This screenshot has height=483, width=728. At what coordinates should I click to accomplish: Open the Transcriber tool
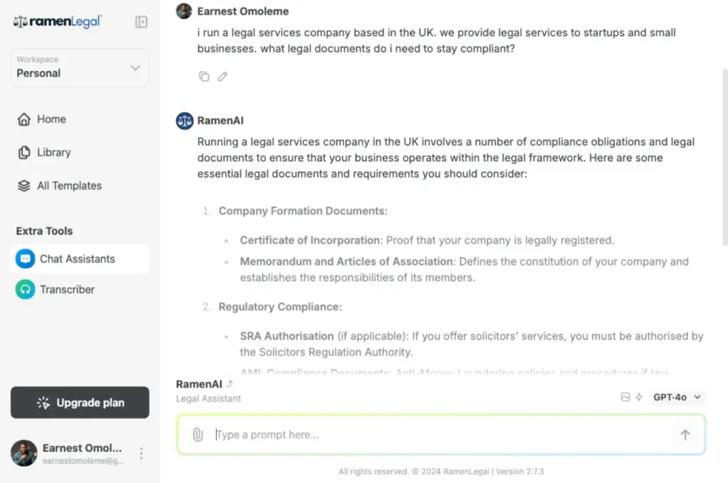coord(67,289)
